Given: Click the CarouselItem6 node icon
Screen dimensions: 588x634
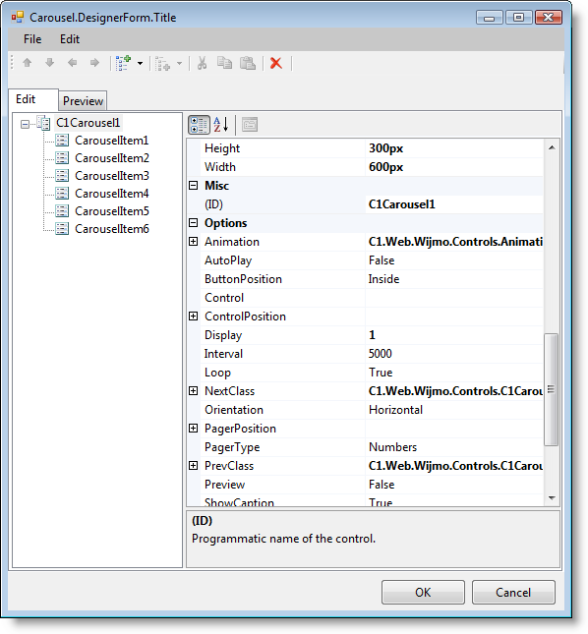Looking at the screenshot, I should pyautogui.click(x=62, y=229).
